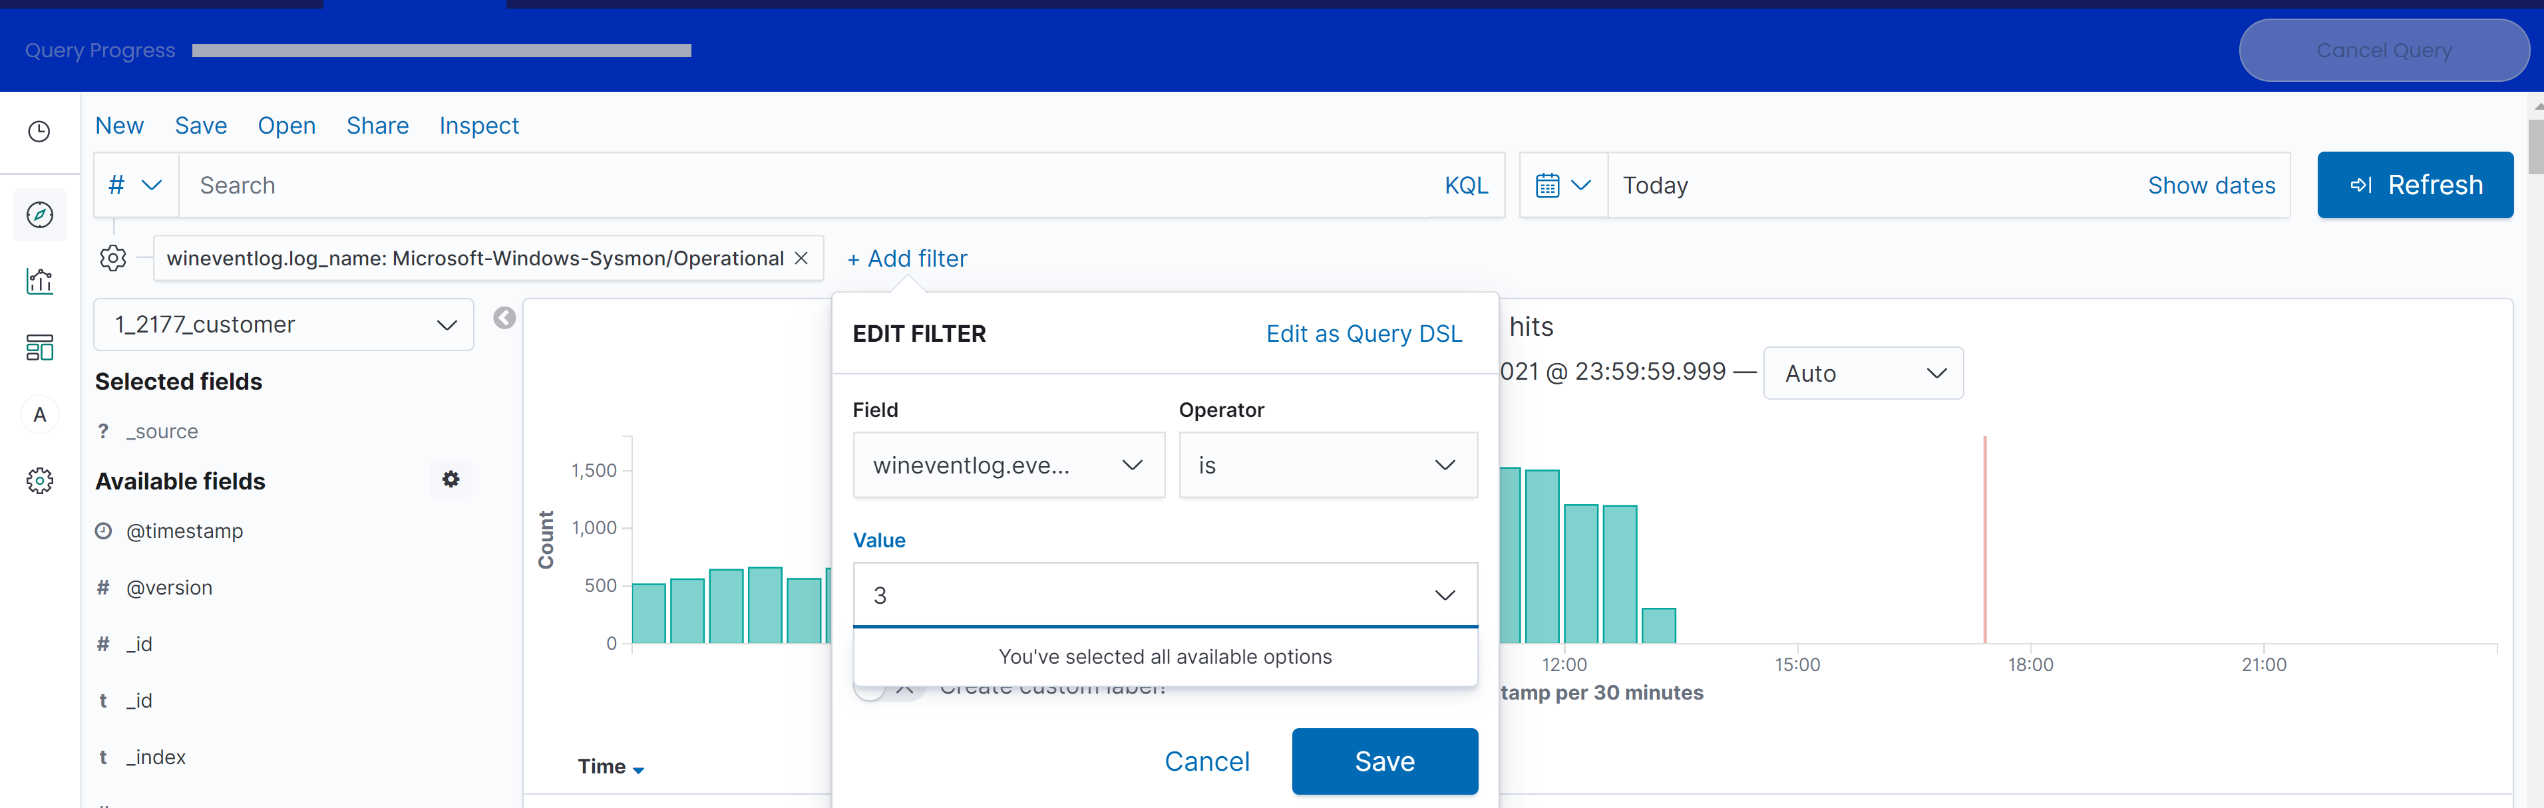Open the date quick menu calendar
This screenshot has width=2544, height=808.
click(1562, 186)
